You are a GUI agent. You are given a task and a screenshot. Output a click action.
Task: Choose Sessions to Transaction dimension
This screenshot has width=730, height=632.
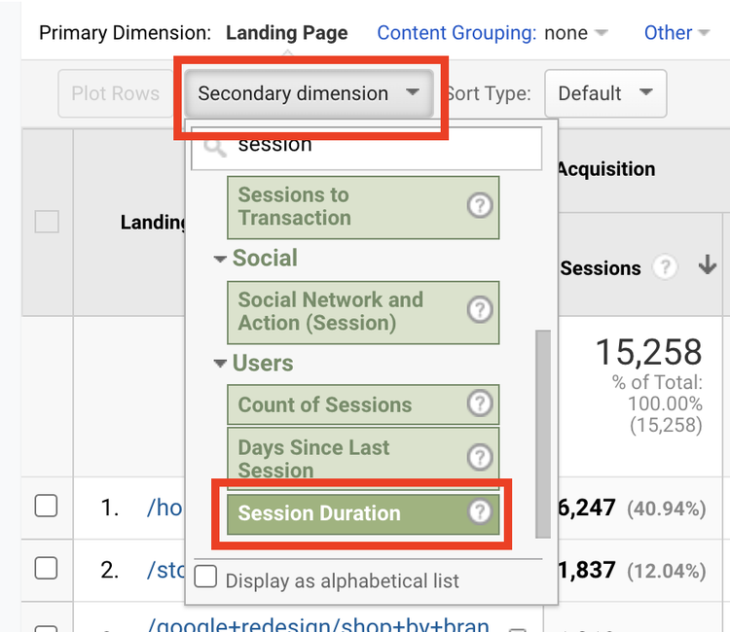click(x=363, y=207)
